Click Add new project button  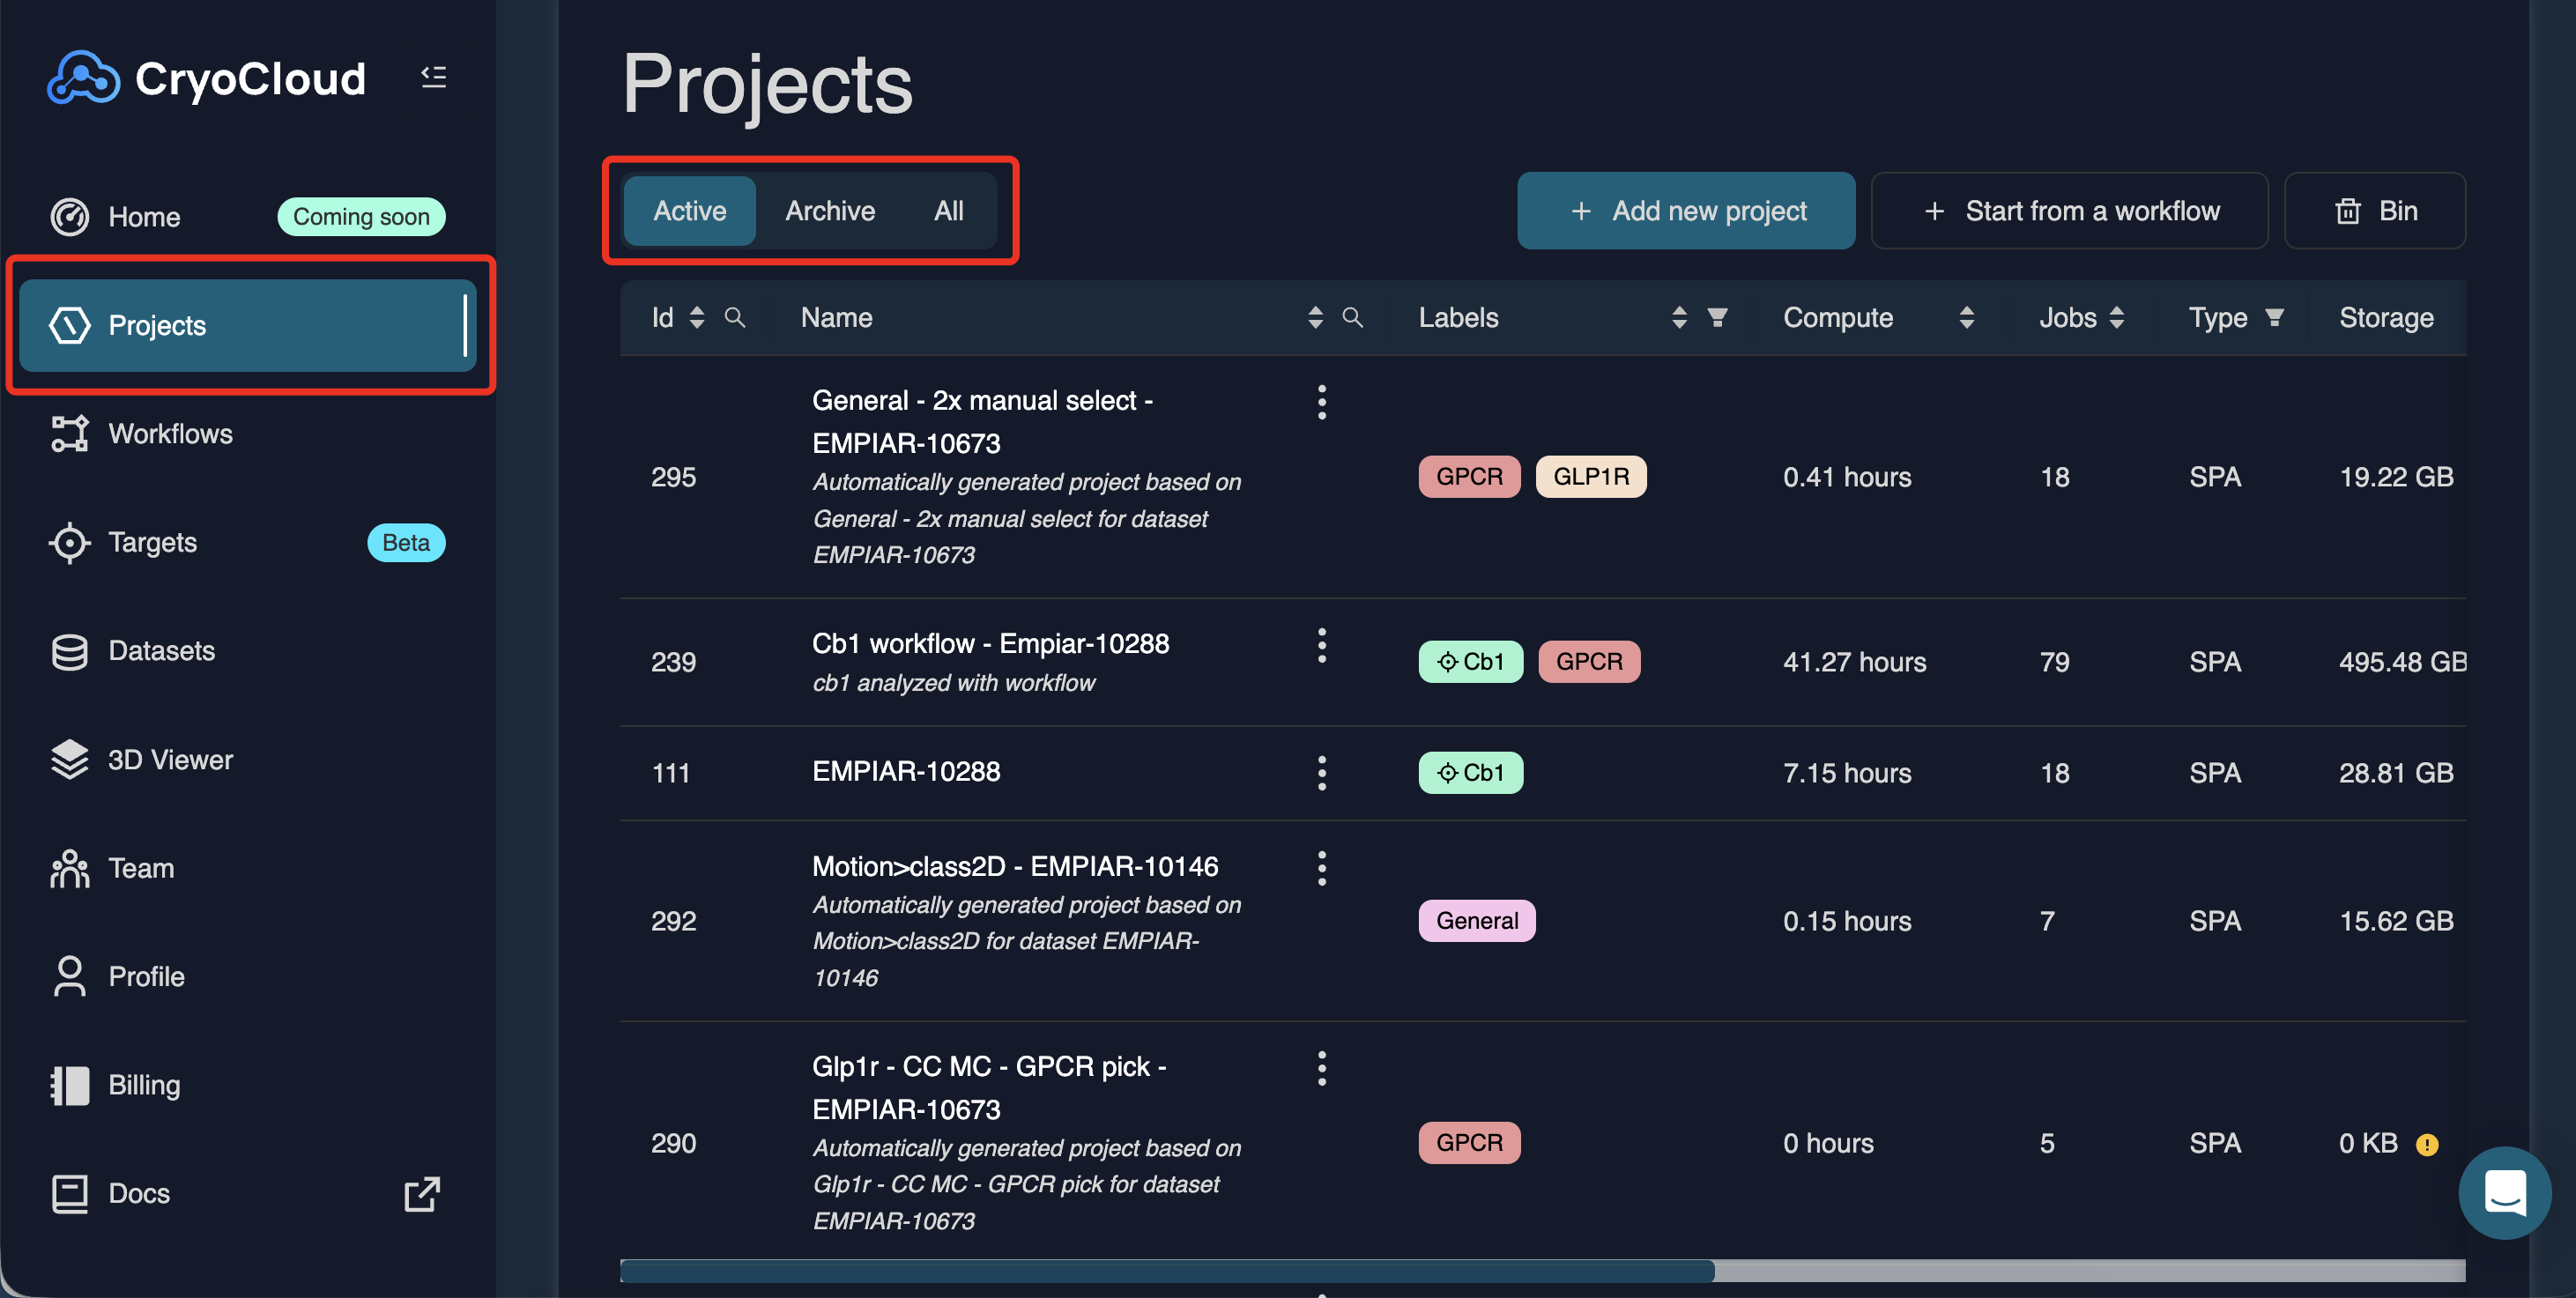click(x=1686, y=211)
